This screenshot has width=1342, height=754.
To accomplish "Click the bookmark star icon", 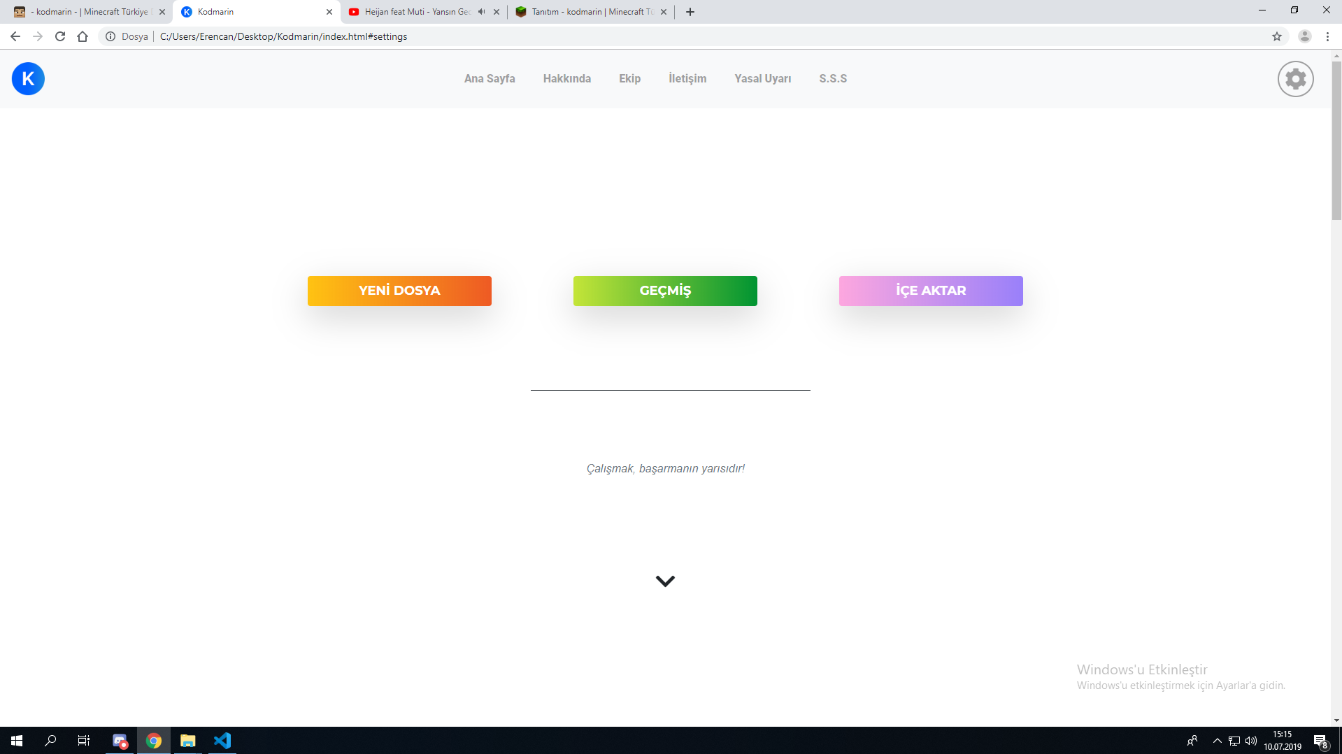I will pos(1277,36).
